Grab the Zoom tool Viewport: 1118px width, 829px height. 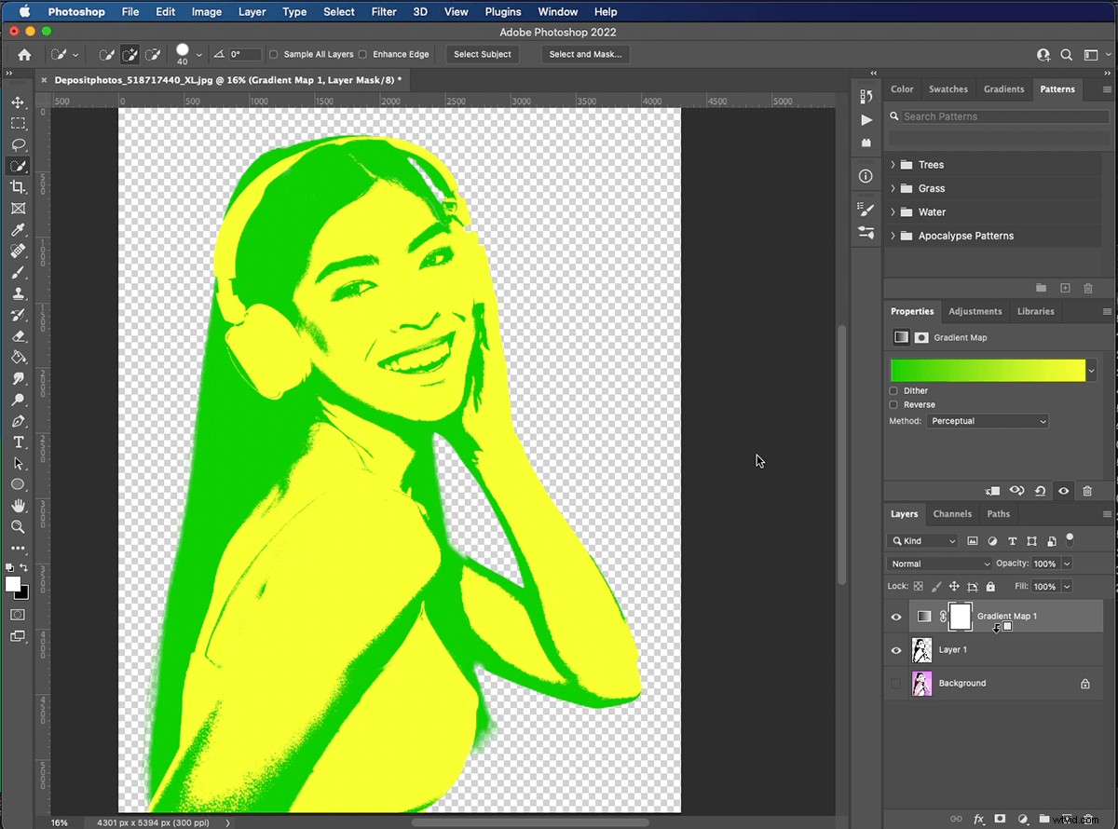(18, 526)
